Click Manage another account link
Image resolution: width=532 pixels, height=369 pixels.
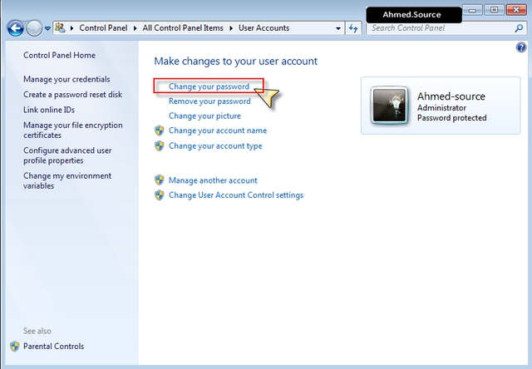pos(213,180)
